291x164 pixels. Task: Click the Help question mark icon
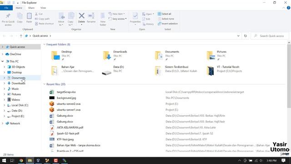click(x=288, y=8)
